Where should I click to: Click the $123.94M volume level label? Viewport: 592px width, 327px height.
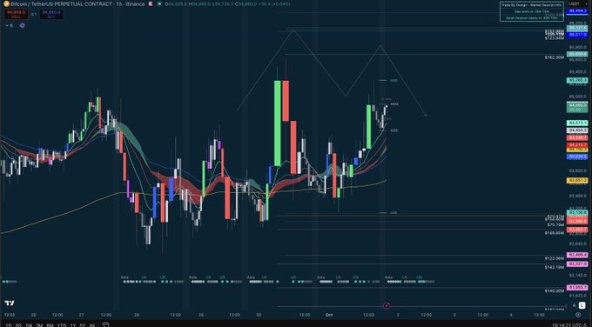555,38
